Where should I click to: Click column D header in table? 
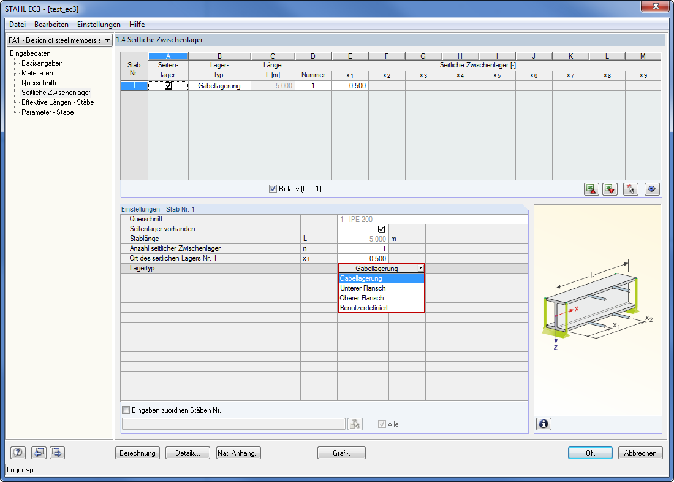[313, 56]
